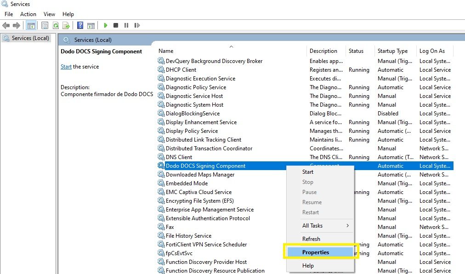Click gear icon beside fpCsEvtSvc

point(161,253)
